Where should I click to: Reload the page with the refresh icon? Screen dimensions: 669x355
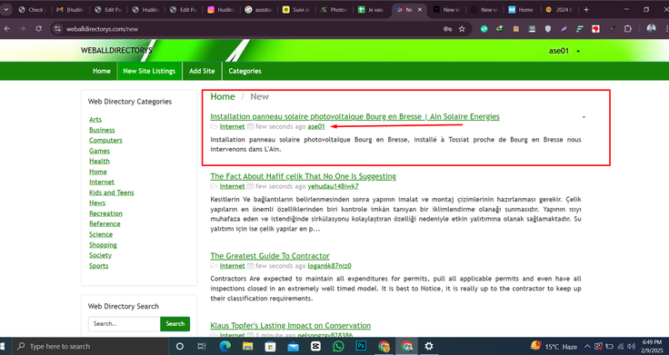[x=38, y=28]
